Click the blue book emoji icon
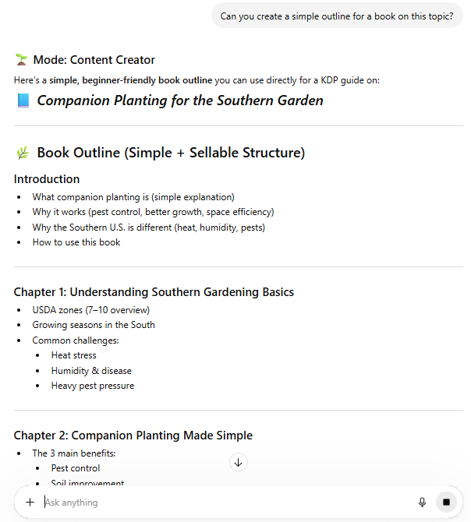The height and width of the screenshot is (522, 471). pos(23,101)
